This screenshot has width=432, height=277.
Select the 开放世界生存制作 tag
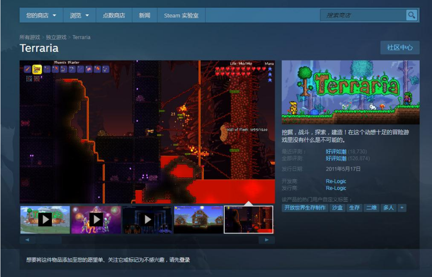[305, 208]
